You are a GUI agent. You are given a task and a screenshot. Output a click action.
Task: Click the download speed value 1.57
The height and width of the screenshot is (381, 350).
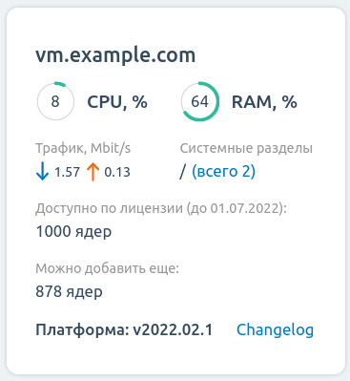coord(67,172)
